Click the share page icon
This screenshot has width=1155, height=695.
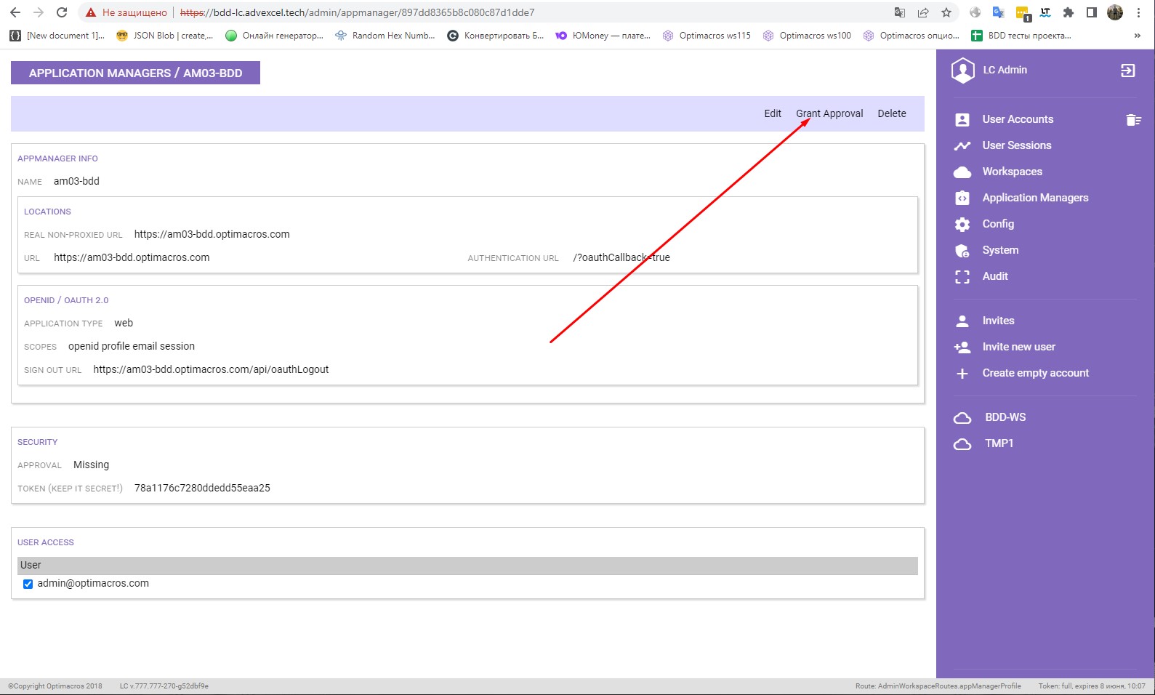923,12
